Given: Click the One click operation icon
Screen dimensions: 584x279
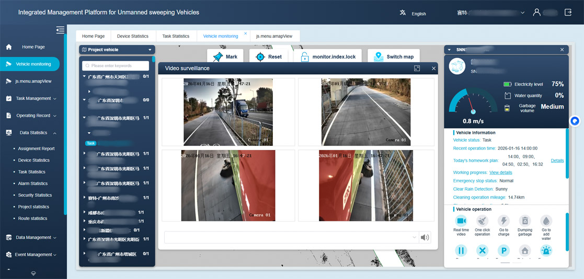Looking at the screenshot, I should tap(482, 221).
